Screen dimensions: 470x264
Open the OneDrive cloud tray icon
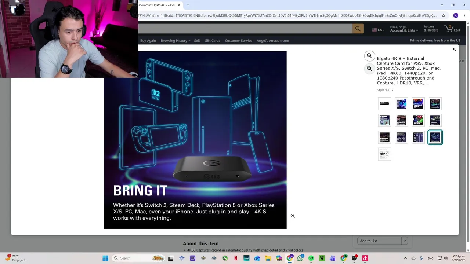(413, 258)
